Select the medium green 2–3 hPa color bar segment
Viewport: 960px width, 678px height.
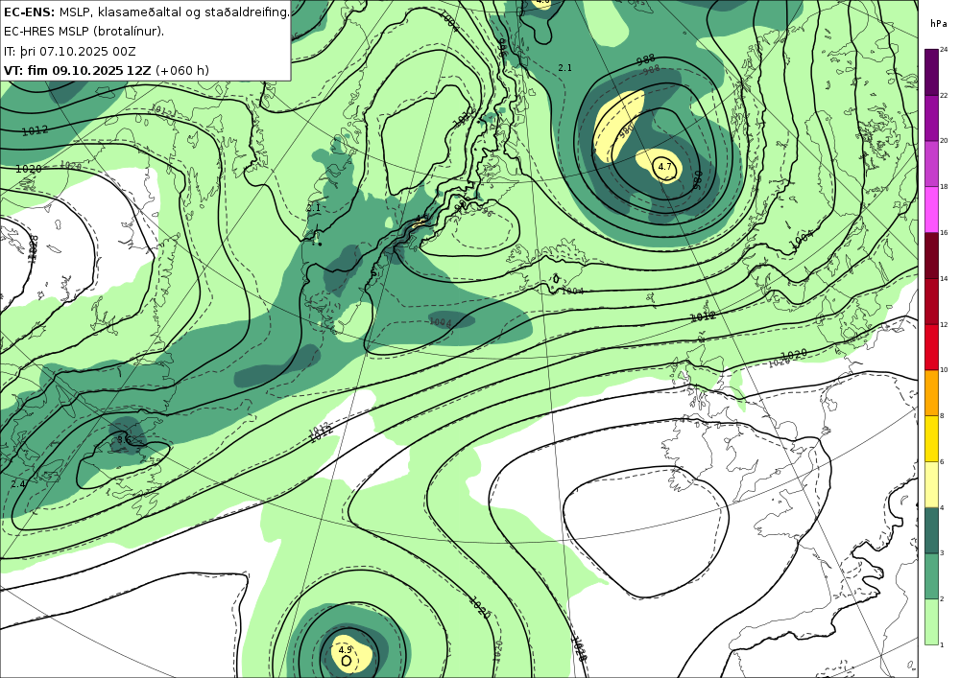pyautogui.click(x=931, y=576)
